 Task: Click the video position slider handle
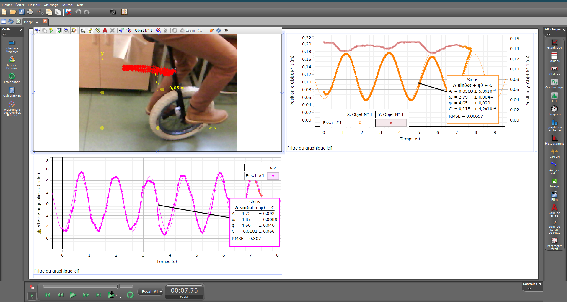pyautogui.click(x=118, y=286)
